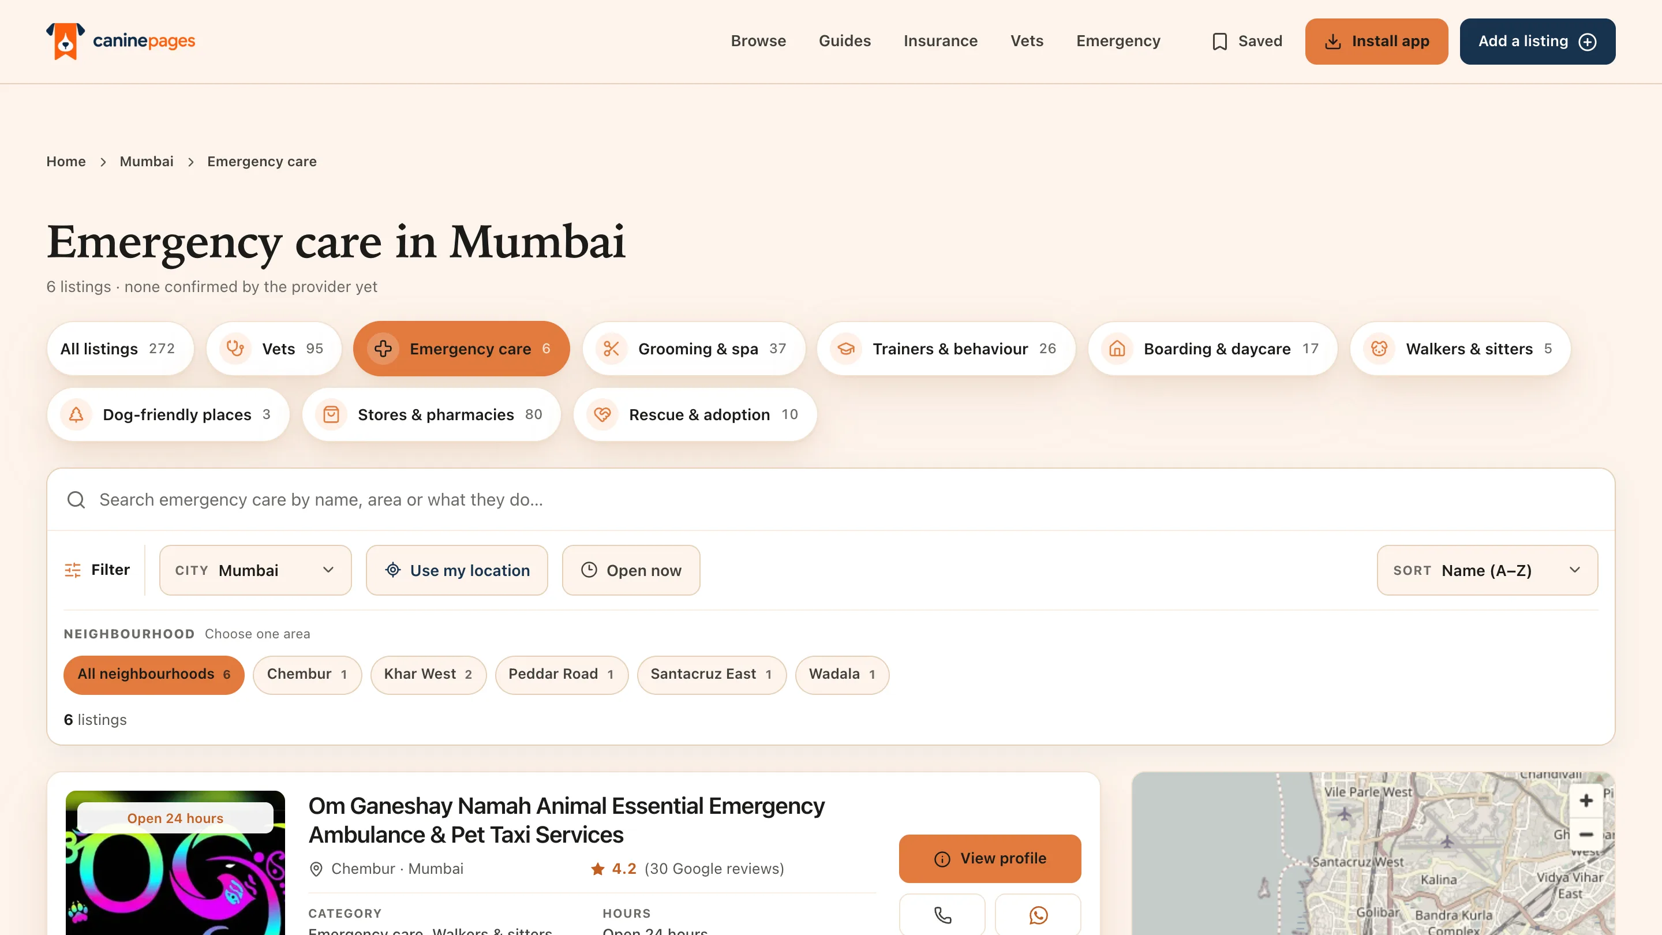Screen dimensions: 1662x935
Task: Open Om Ganeshay Namah listing title
Action: point(567,820)
